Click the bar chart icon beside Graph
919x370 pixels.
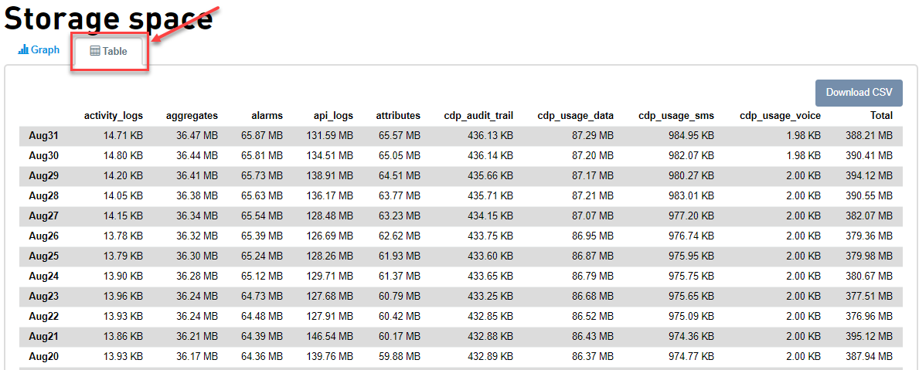point(23,49)
